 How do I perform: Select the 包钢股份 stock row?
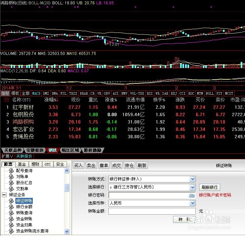pos(122,114)
